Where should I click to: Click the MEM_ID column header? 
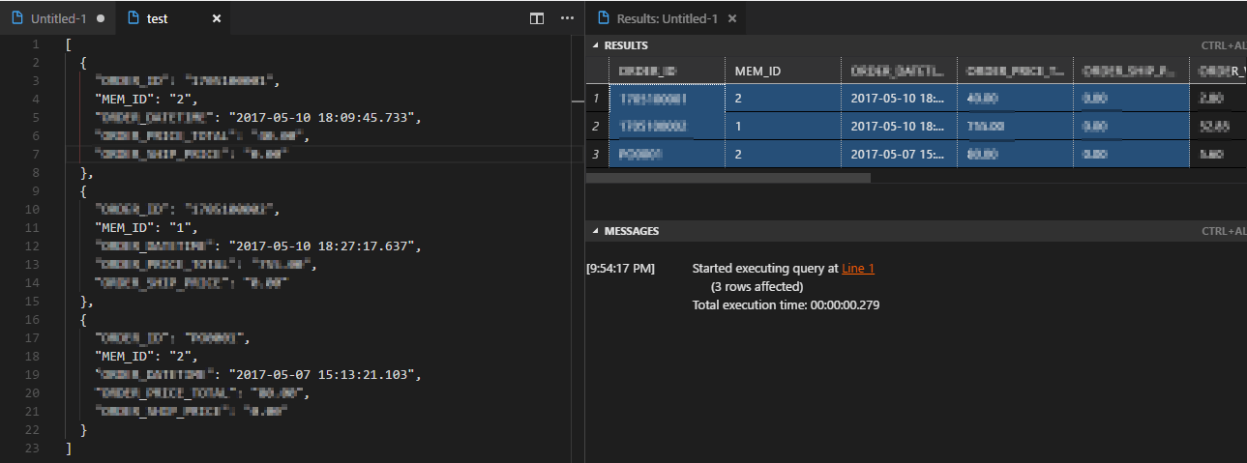(x=757, y=71)
